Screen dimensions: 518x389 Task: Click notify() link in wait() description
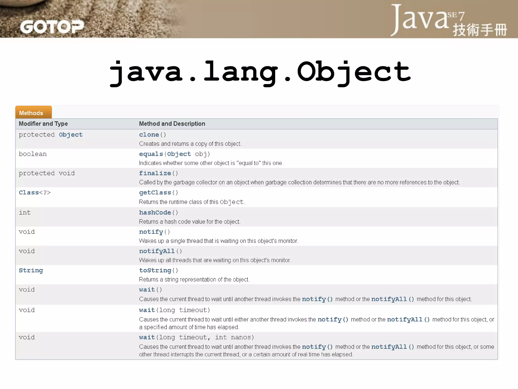click(x=317, y=299)
